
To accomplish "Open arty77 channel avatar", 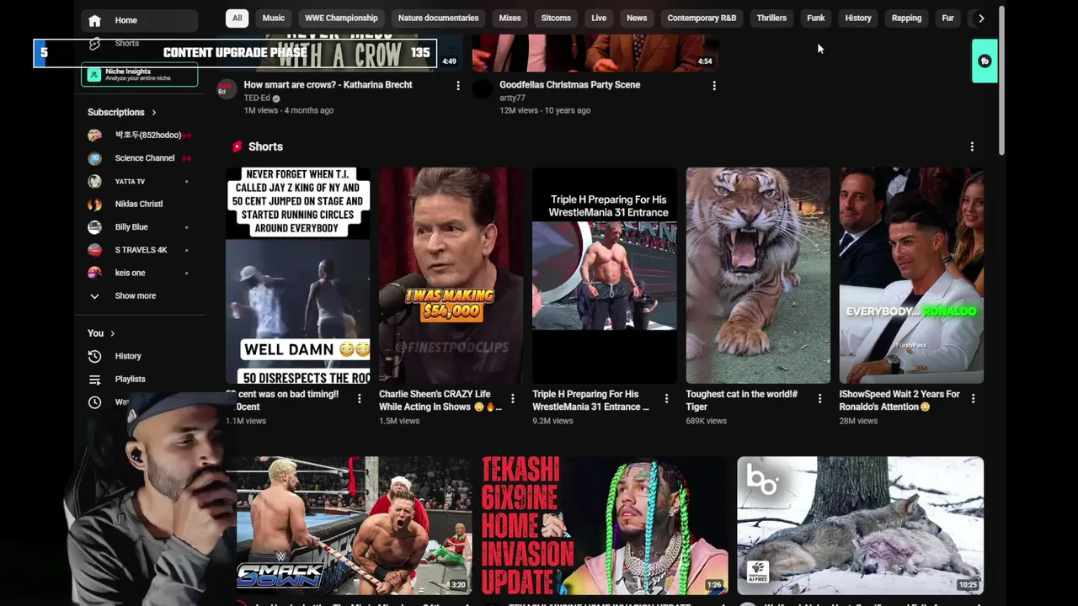I will coord(483,89).
